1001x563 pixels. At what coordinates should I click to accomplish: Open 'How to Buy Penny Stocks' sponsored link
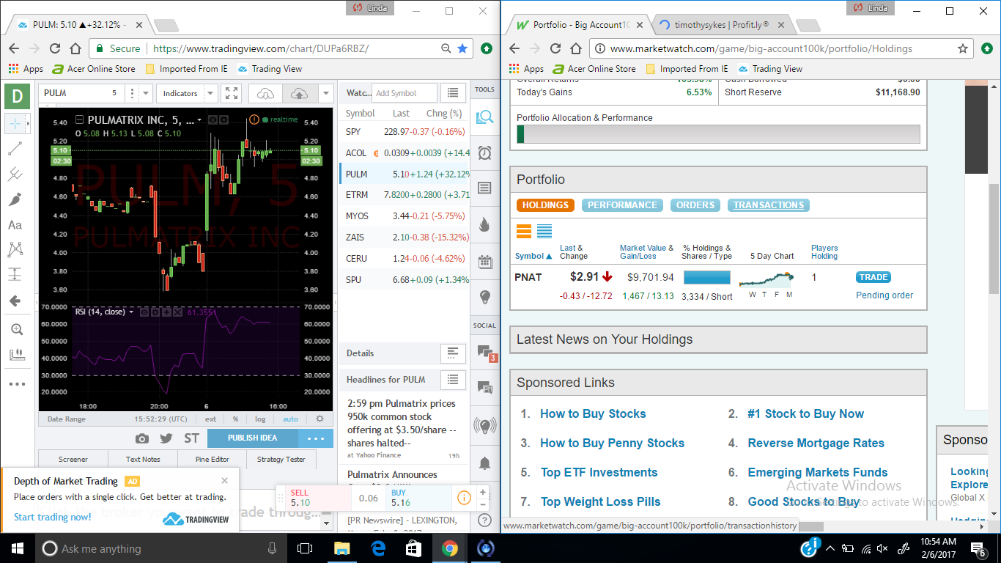pyautogui.click(x=613, y=443)
